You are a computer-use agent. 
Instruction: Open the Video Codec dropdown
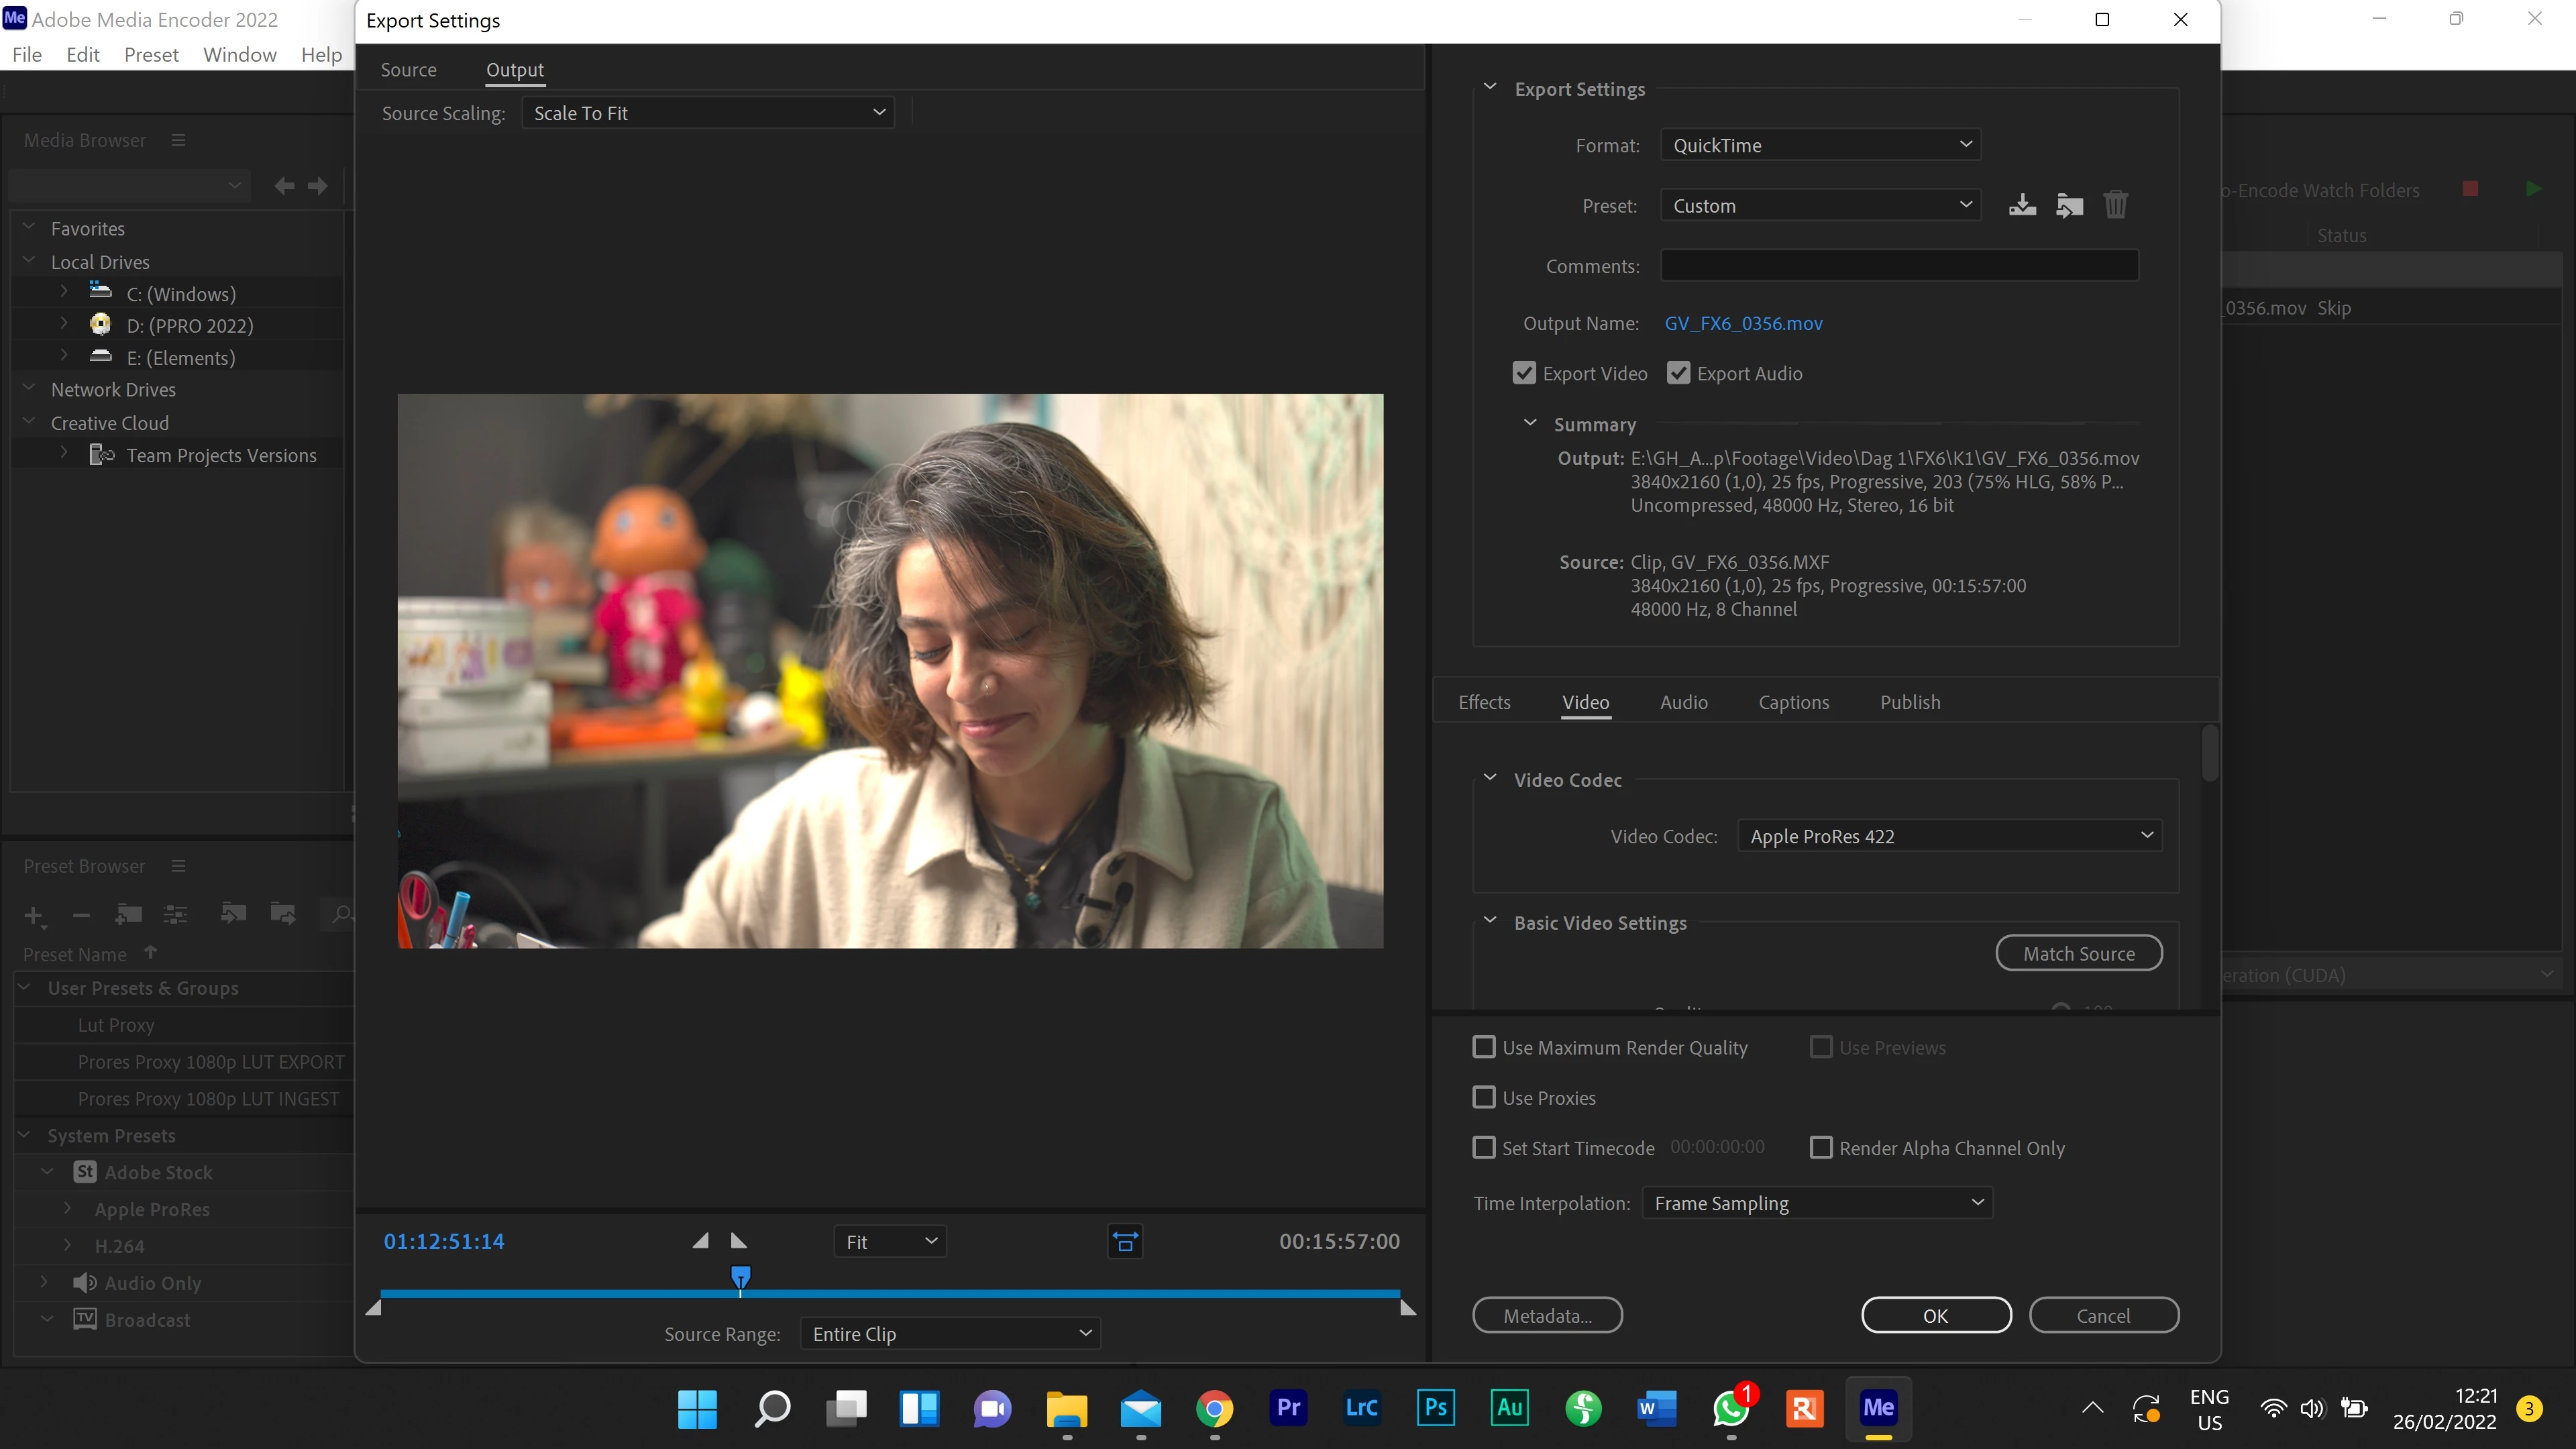point(1949,836)
